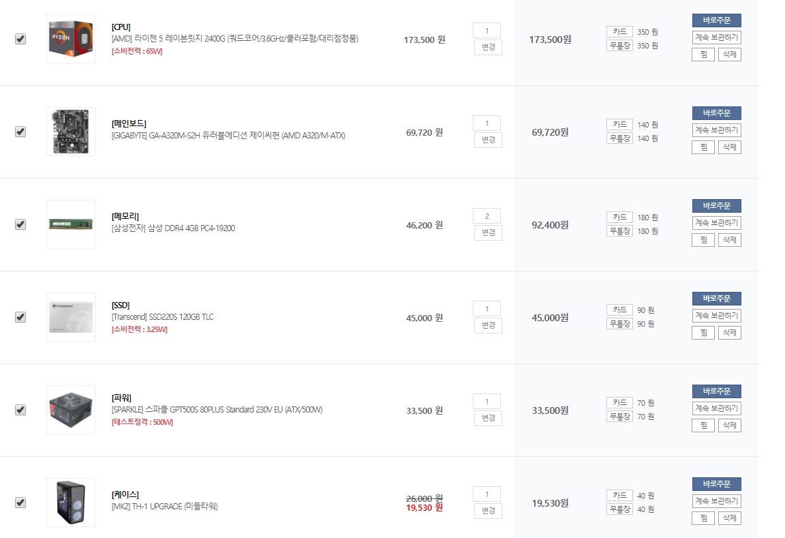Uncheck the CPU item checkbox

(x=20, y=39)
